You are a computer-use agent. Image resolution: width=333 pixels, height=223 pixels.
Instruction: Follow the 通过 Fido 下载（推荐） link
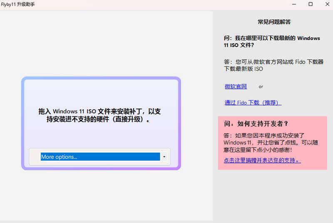[253, 103]
